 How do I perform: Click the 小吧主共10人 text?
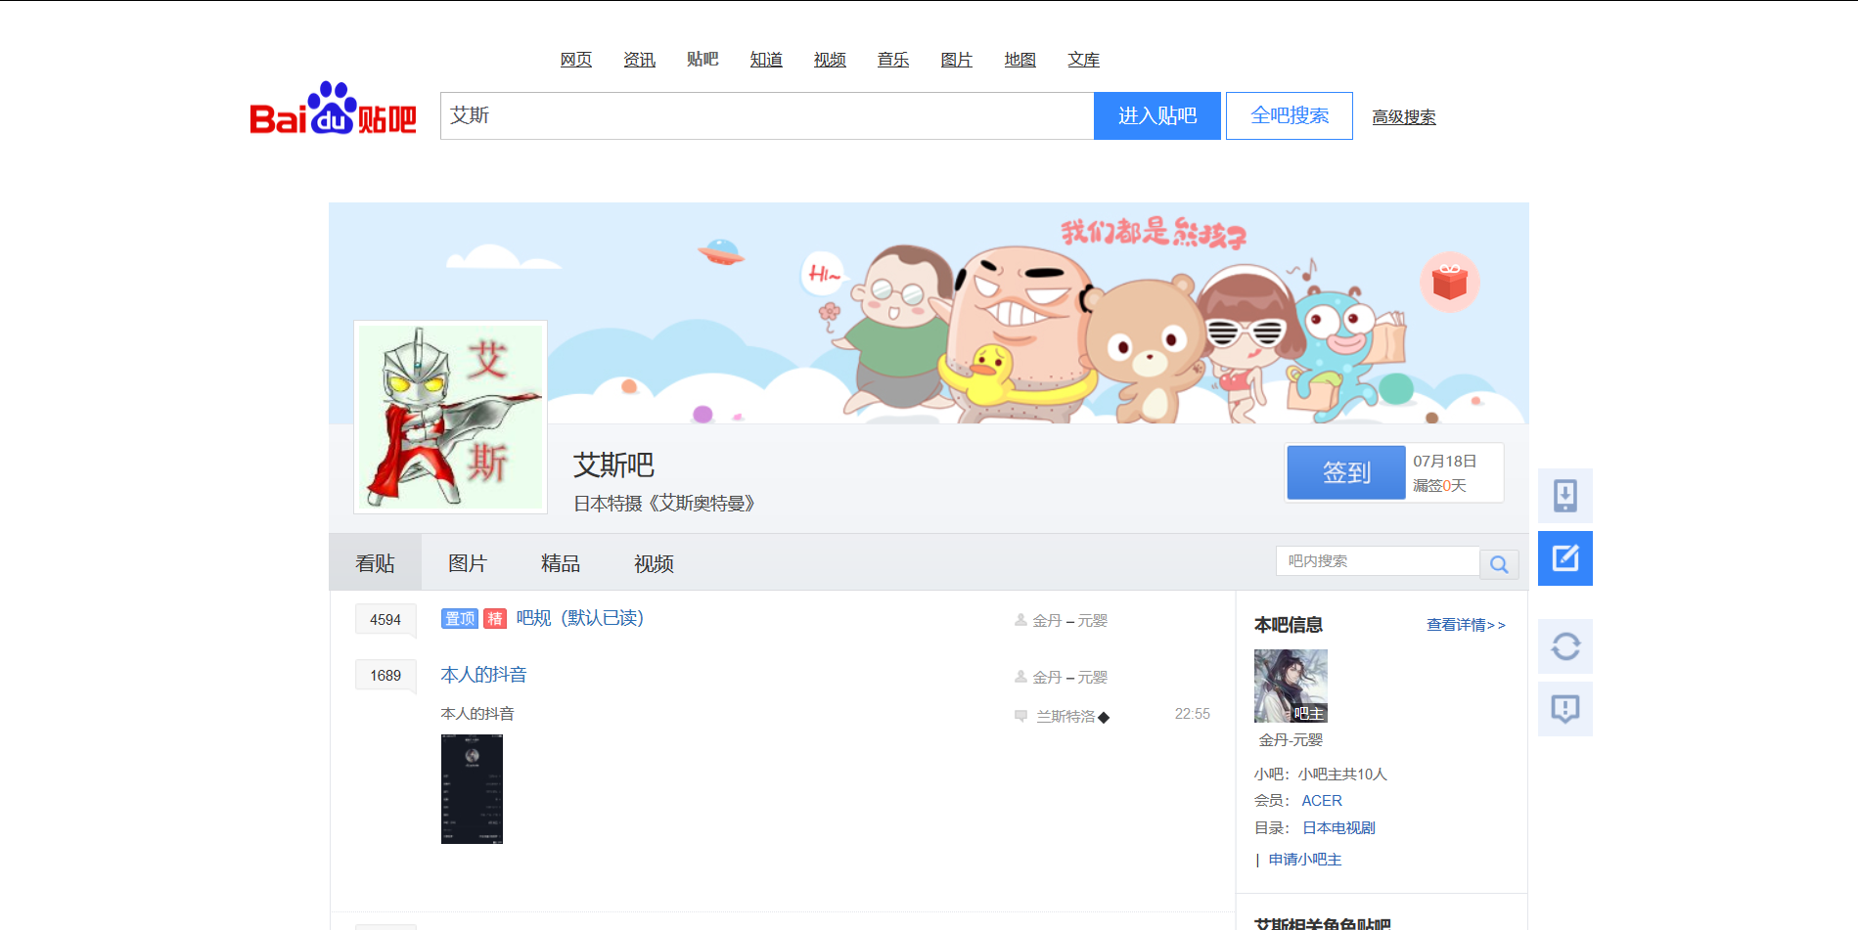click(x=1342, y=775)
